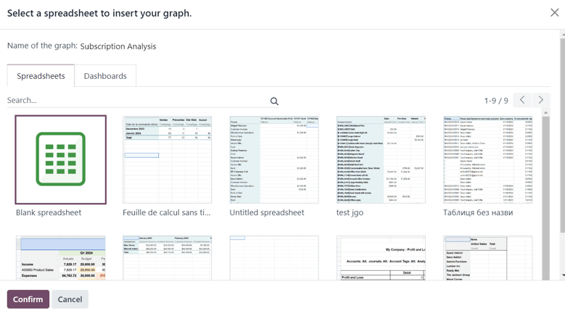The width and height of the screenshot is (565, 313).
Task: Select the Таблиця без назви spreadsheet thumbnail
Action: click(487, 159)
